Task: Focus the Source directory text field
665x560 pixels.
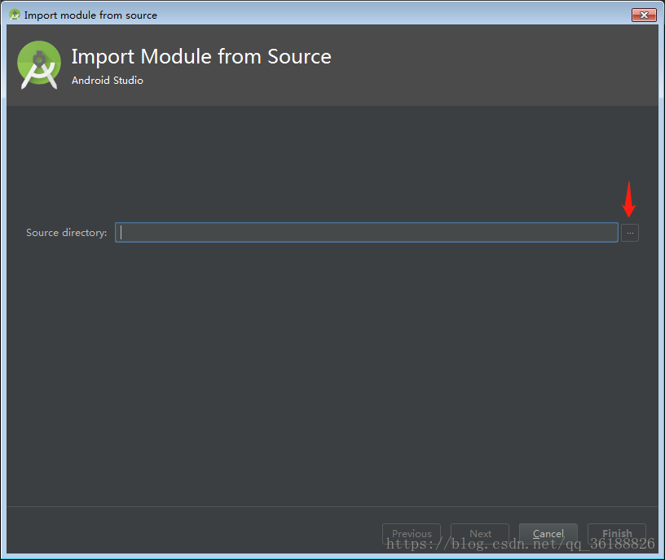Action: (x=367, y=233)
